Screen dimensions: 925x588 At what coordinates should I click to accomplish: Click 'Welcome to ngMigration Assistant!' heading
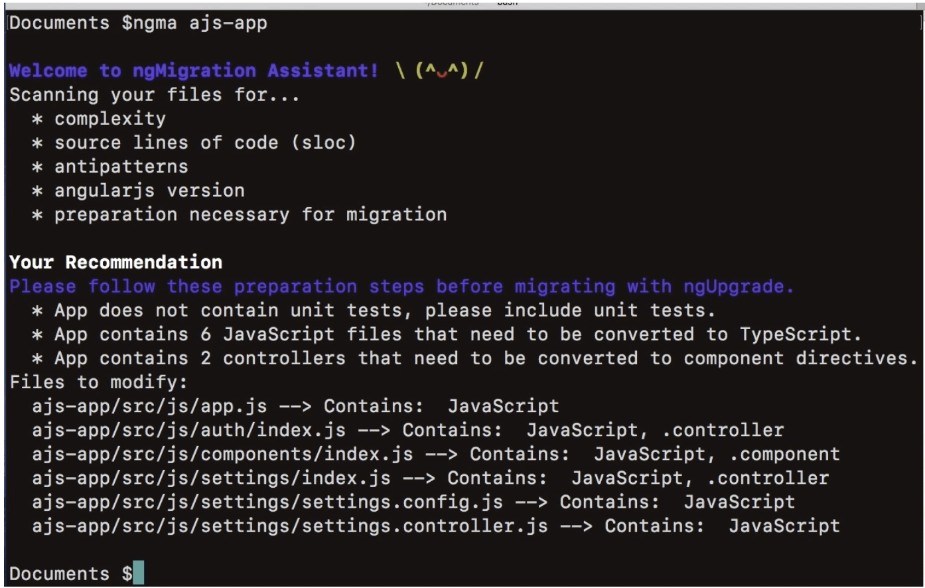pos(194,70)
